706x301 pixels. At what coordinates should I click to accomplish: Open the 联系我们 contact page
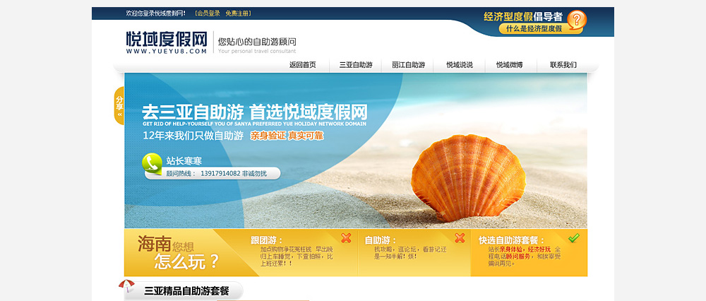pyautogui.click(x=563, y=65)
